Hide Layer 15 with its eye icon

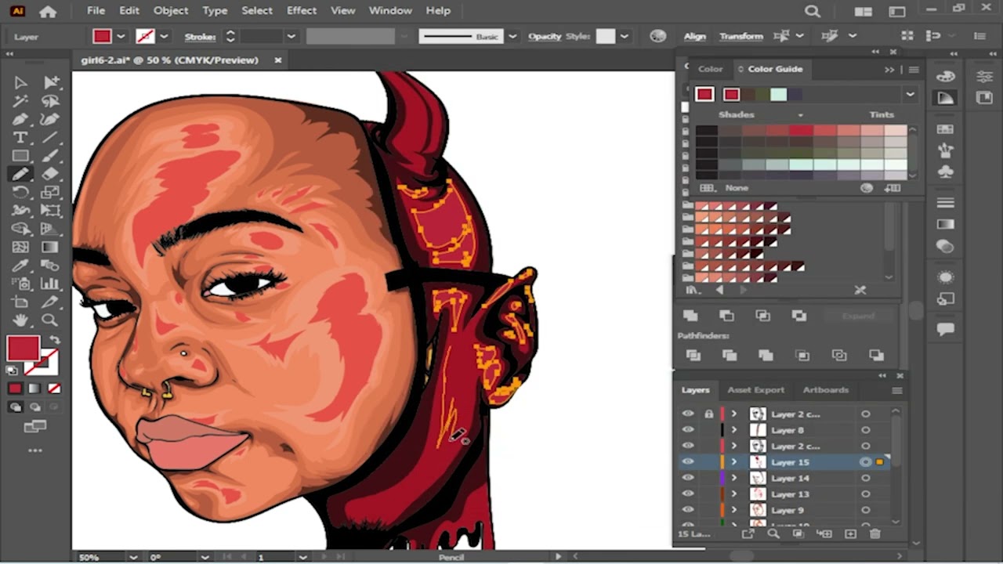coord(688,462)
